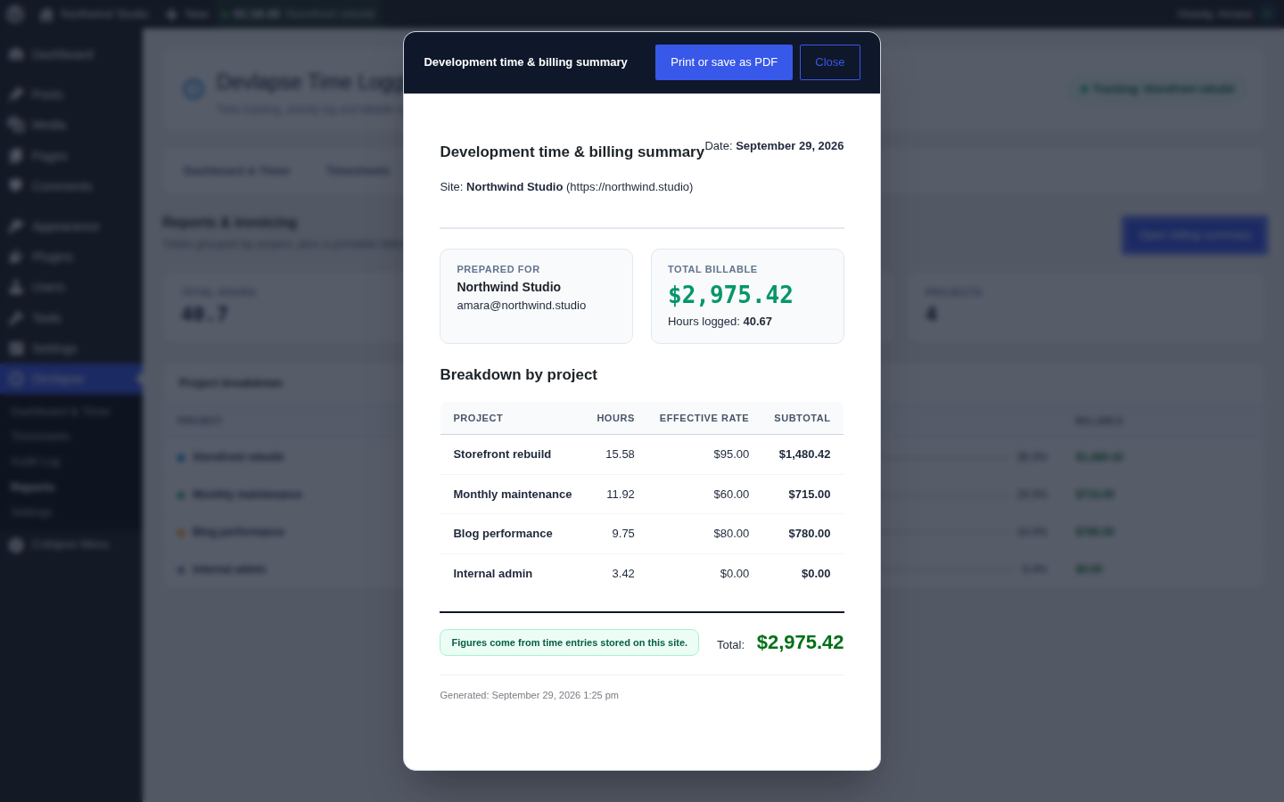The image size is (1284, 802).
Task: Click the "Print or save as PDF" button
Action: tap(724, 62)
